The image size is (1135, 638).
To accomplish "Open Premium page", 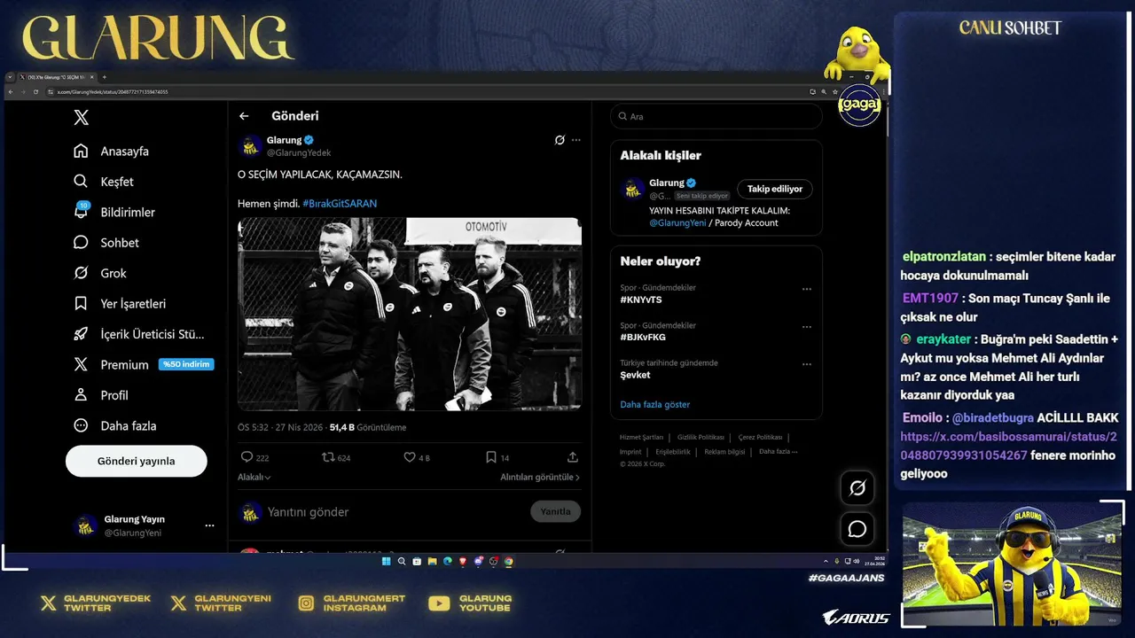I will coord(111,364).
